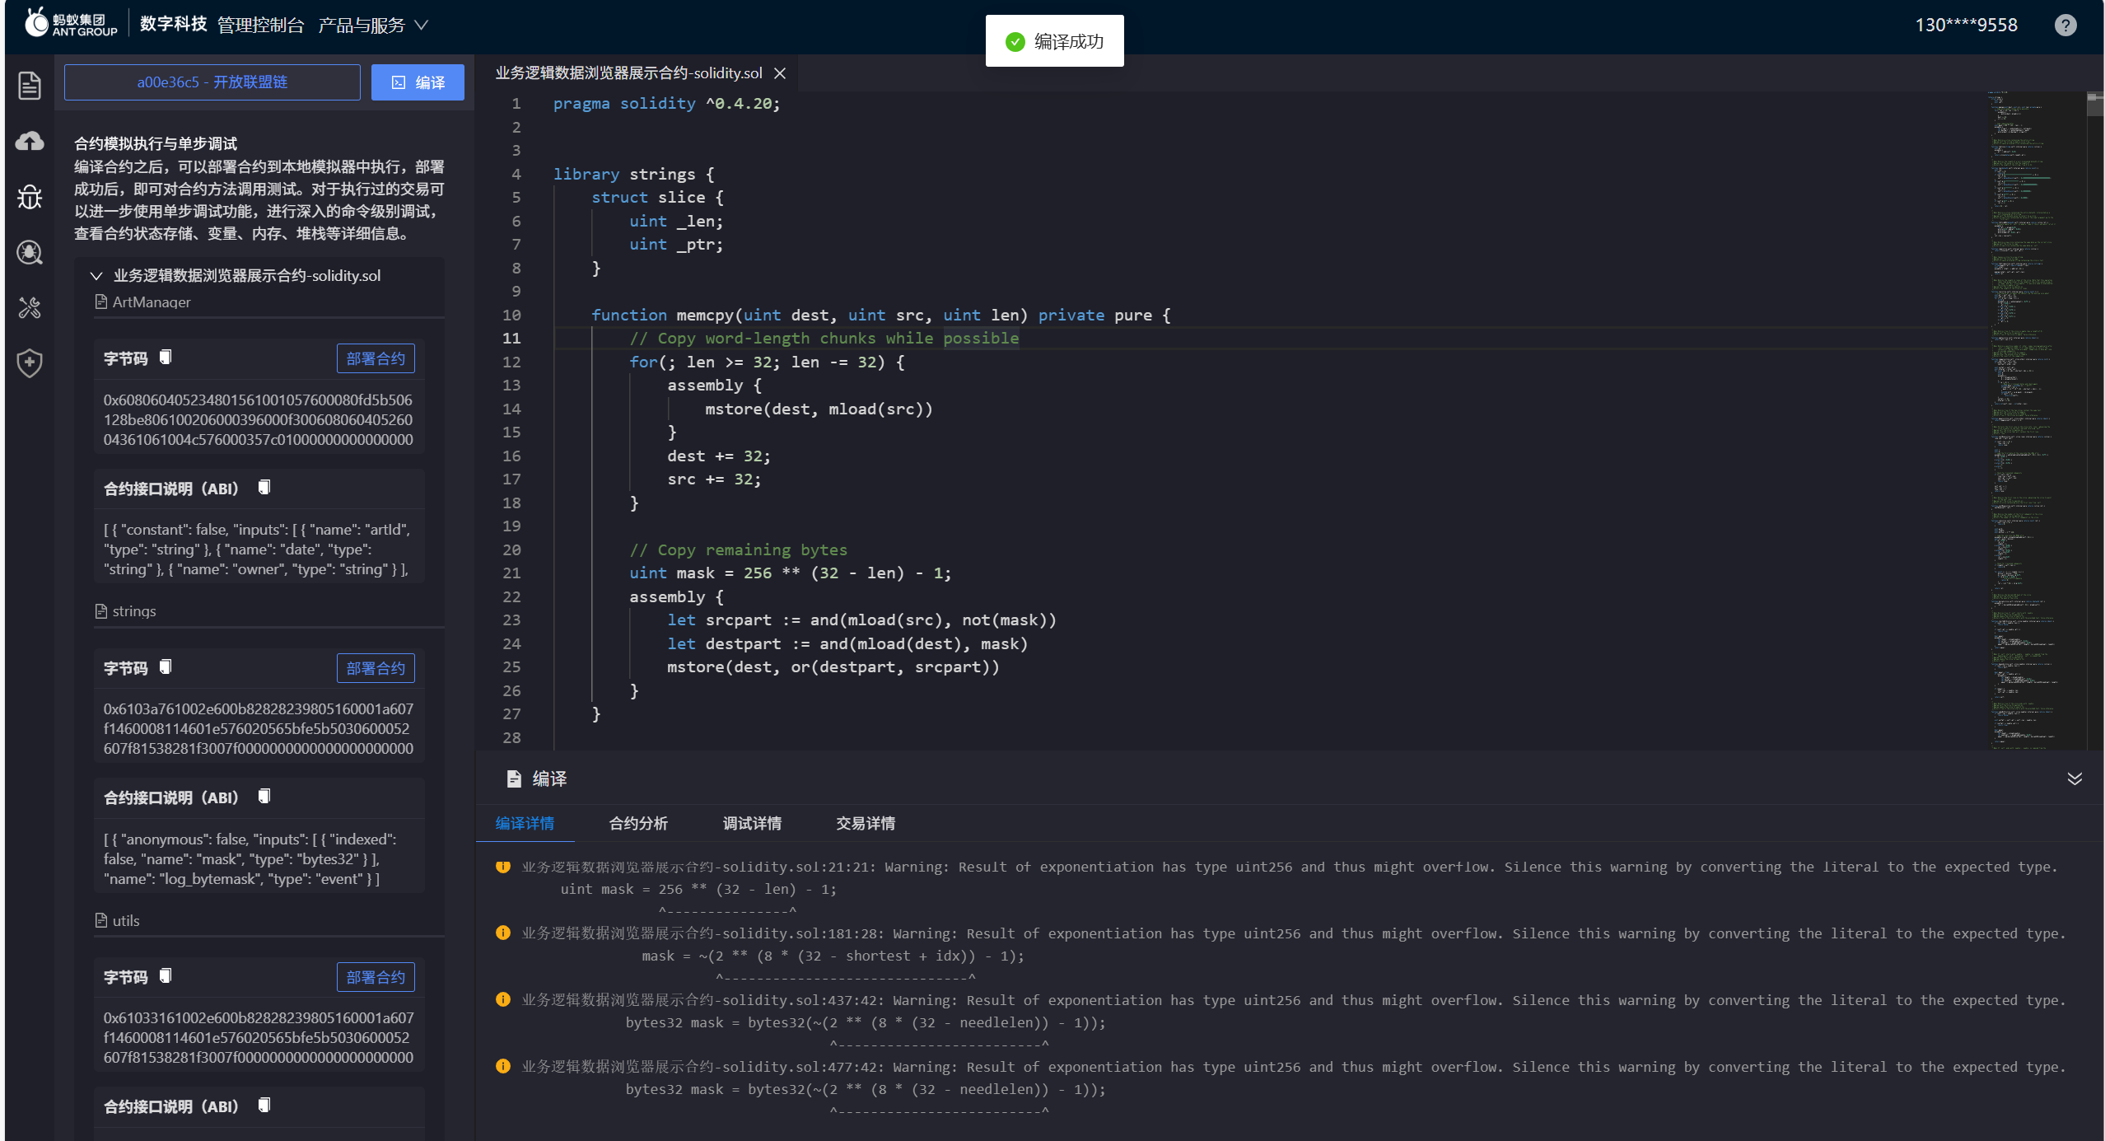Click the help question mark icon
The width and height of the screenshot is (2105, 1141).
[2065, 25]
